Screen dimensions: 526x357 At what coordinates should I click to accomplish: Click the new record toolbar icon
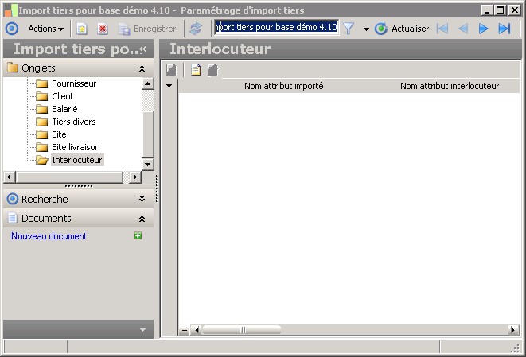pyautogui.click(x=82, y=29)
